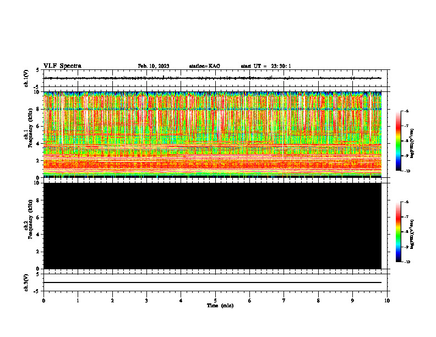Click the "ch.1(V)" axis label
This screenshot has width=436, height=337.
tap(26, 78)
